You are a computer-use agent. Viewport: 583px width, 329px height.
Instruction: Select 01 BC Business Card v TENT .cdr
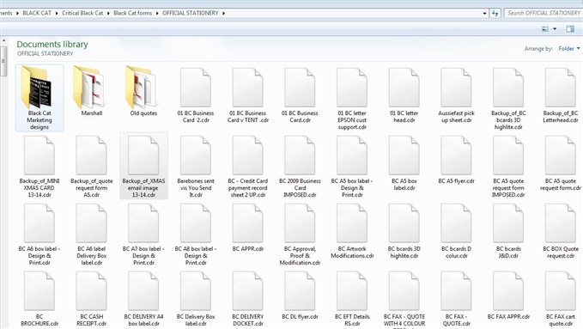[x=248, y=95]
